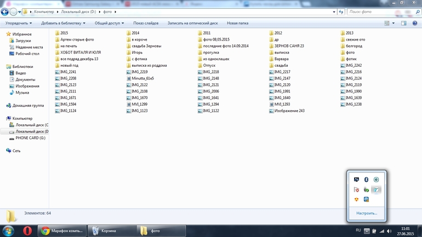Screen dimensions: 422x237
Task: Select PHONE CARD (G:) in navigation pane
Action: coord(30,138)
